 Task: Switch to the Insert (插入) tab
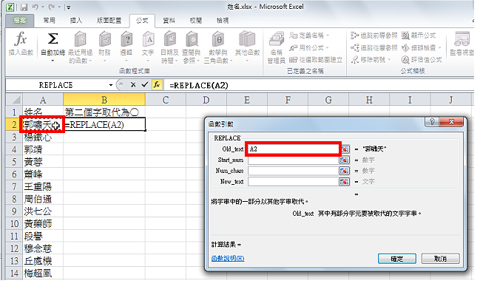click(x=76, y=21)
